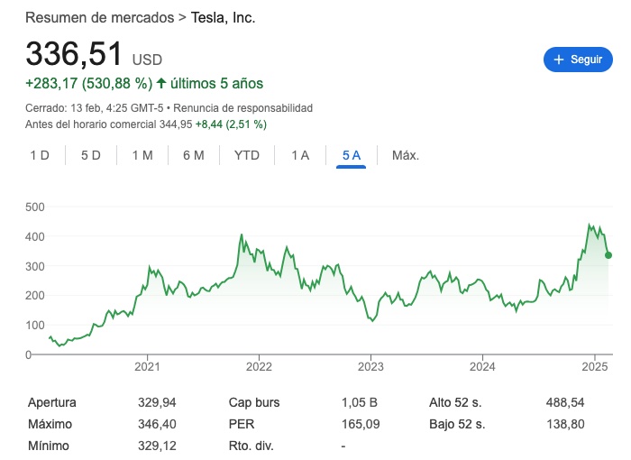Select the 5 D time range
The width and height of the screenshot is (631, 460).
click(x=91, y=155)
